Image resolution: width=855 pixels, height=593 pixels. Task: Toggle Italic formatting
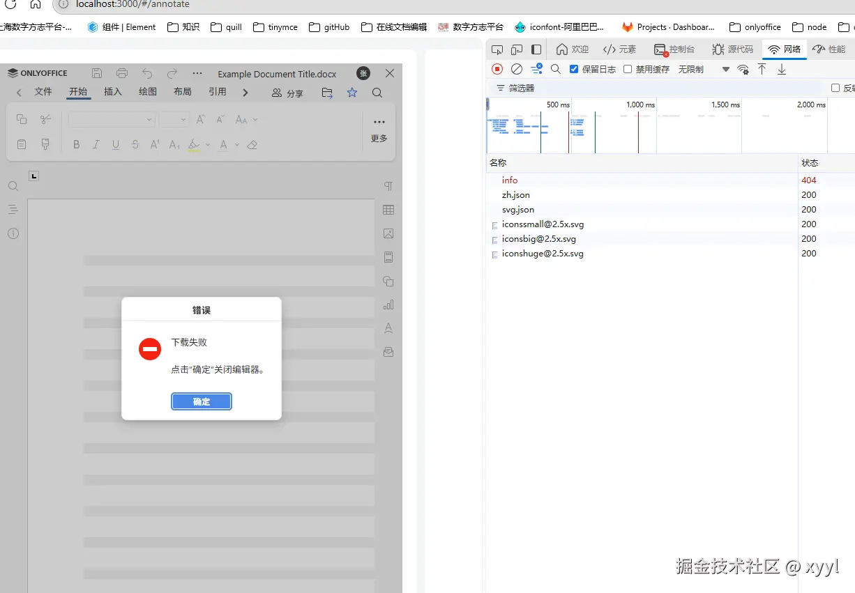coord(96,145)
